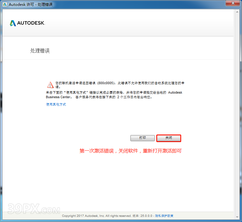Image resolution: width=242 pixels, height=222 pixels.
Task: Click the 关闭 button
Action: pyautogui.click(x=169, y=138)
